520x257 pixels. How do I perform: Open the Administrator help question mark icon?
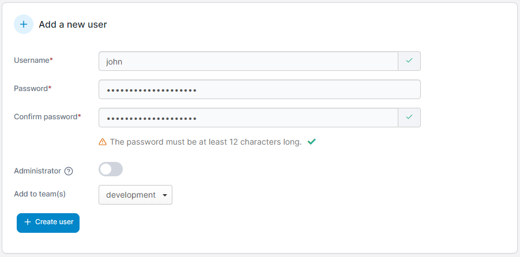[x=69, y=171]
